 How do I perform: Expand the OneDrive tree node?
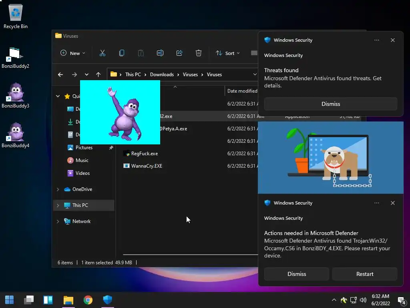pyautogui.click(x=58, y=189)
